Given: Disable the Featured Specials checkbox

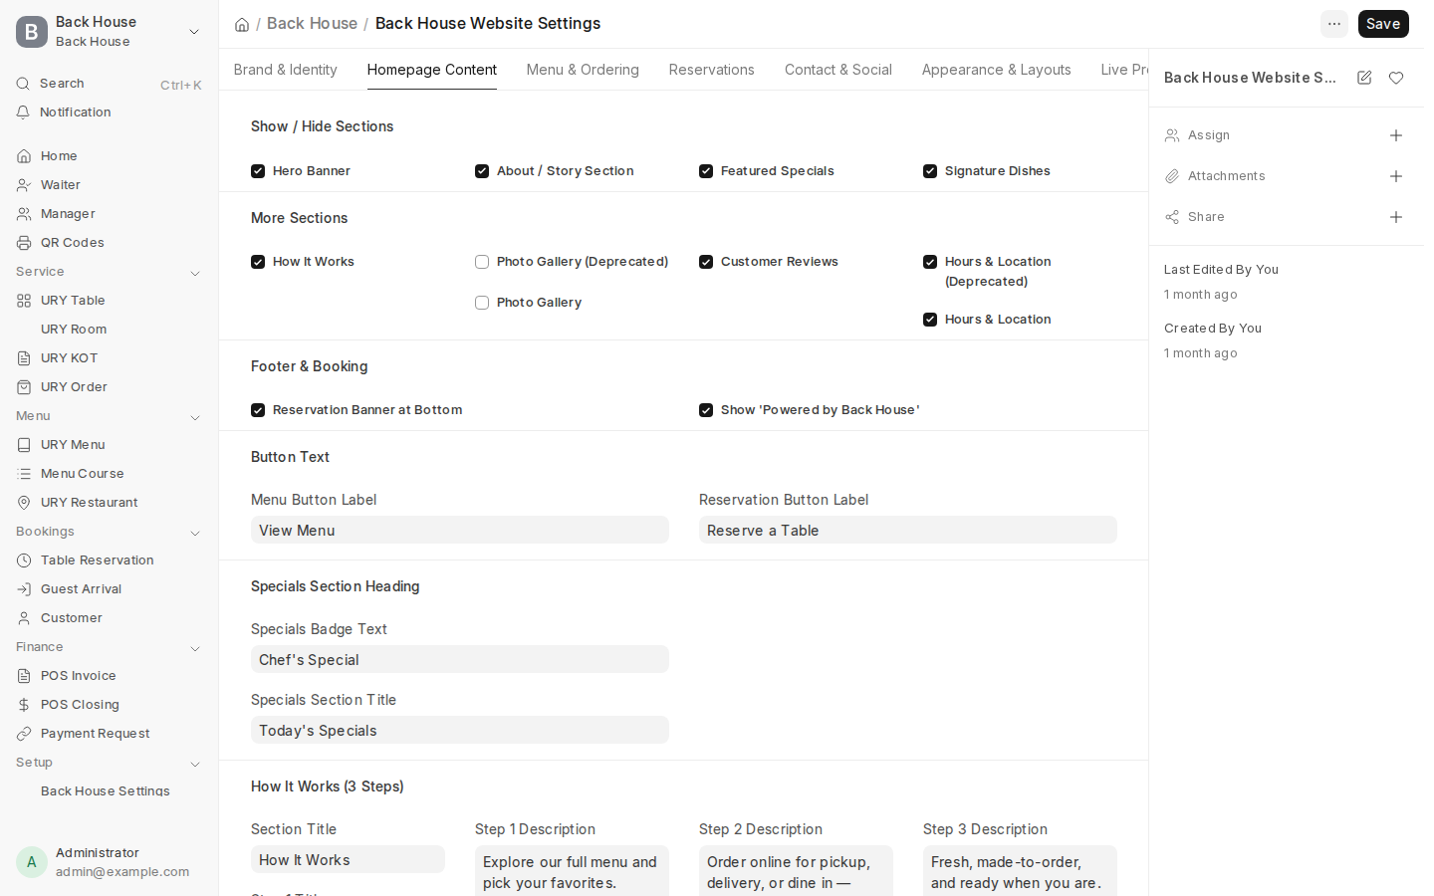Looking at the screenshot, I should pos(706,171).
